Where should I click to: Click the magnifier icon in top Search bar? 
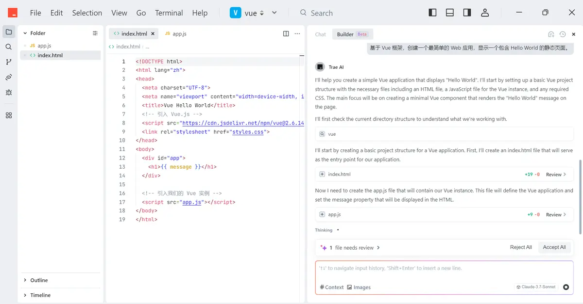(x=303, y=13)
